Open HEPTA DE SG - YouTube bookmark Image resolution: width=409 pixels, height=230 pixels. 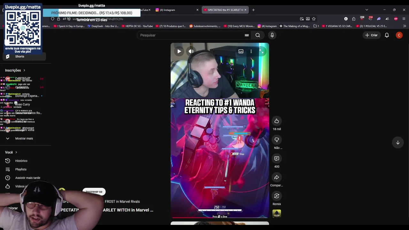[x=137, y=26]
